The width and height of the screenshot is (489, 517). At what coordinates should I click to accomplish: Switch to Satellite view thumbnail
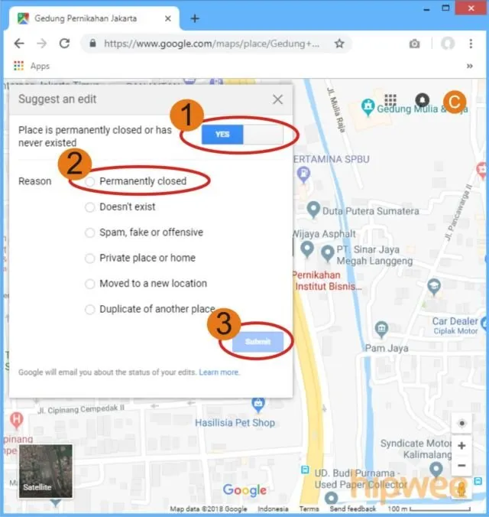coord(46,471)
